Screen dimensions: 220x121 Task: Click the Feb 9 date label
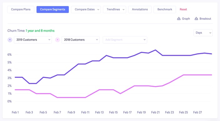[x=71, y=113]
